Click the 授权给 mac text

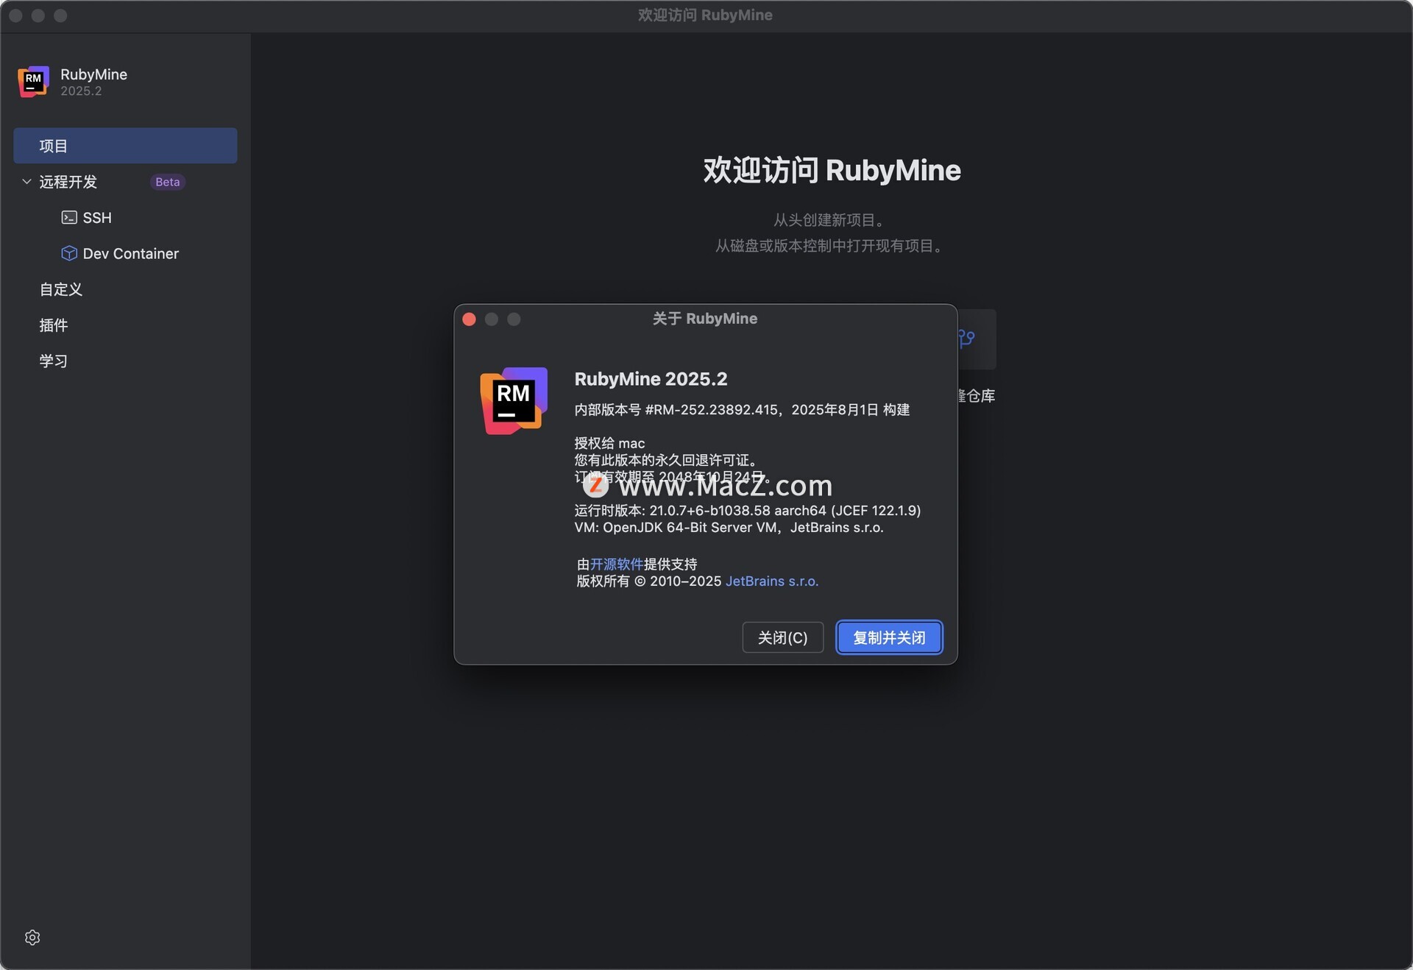click(x=609, y=443)
